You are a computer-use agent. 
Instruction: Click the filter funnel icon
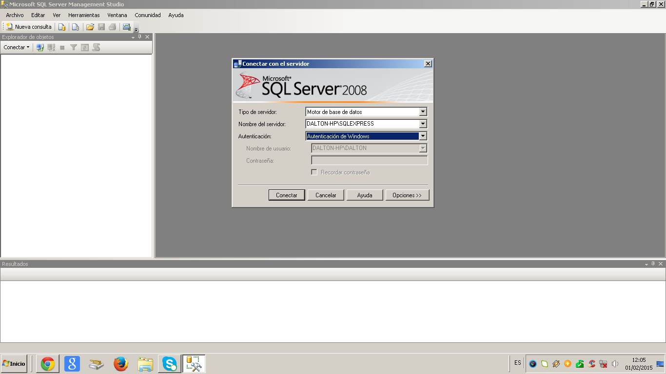(74, 47)
